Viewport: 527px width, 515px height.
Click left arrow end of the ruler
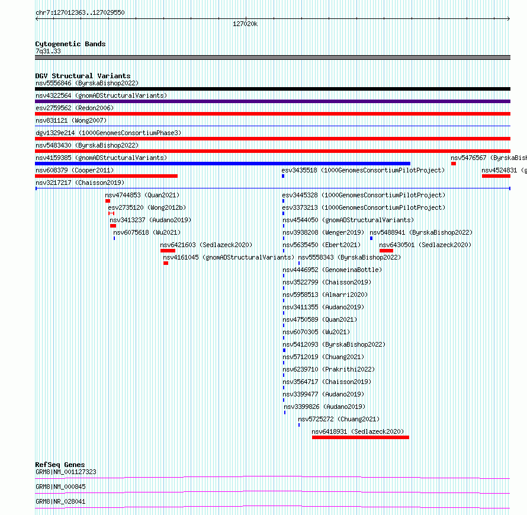37,18
